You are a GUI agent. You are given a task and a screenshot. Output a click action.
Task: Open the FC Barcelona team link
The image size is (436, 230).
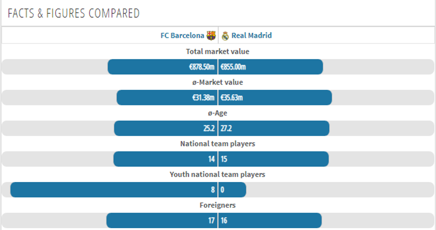[x=182, y=36]
